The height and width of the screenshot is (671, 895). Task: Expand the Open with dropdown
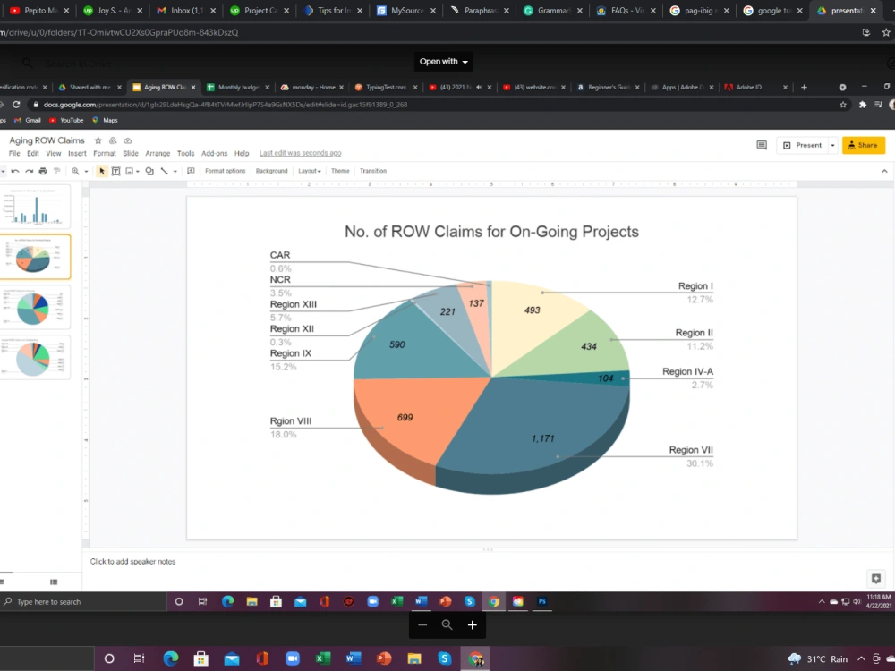click(444, 62)
